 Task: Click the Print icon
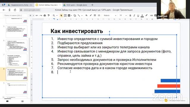[x=45, y=15]
